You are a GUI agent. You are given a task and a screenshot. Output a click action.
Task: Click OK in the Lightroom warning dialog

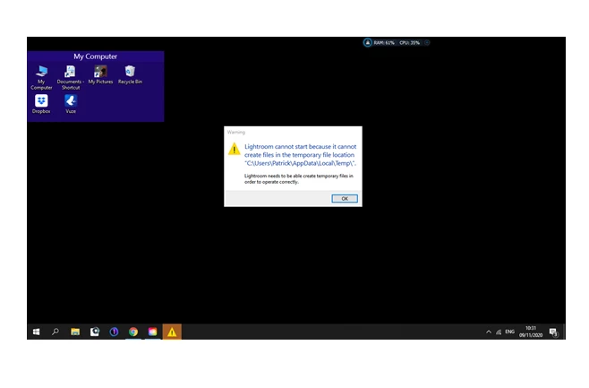coord(344,199)
